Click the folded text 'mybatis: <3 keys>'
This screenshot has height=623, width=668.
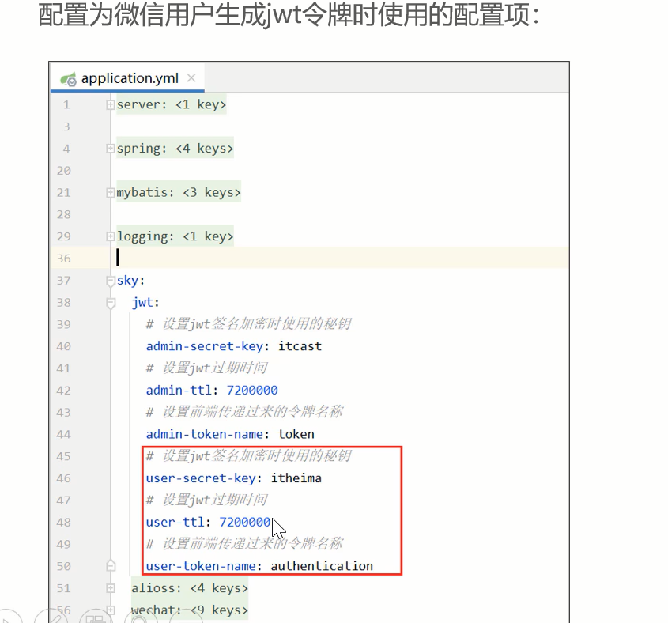coord(179,193)
